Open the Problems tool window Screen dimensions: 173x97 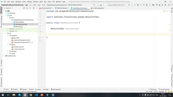[x=14, y=89]
